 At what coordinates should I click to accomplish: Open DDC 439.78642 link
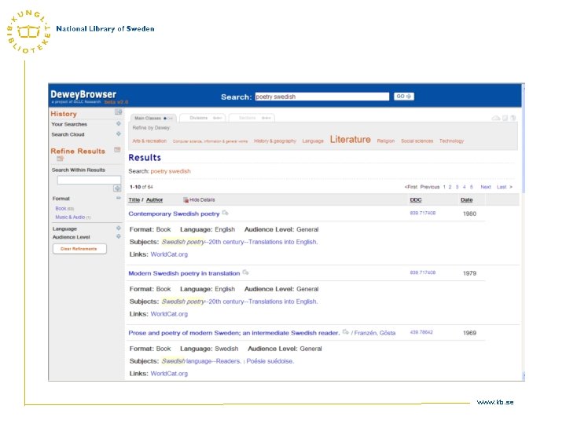coord(421,332)
